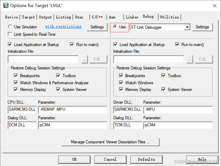Toggle debugger Memory Display checkbox
The height and width of the screenshot is (166, 221).
click(x=121, y=89)
